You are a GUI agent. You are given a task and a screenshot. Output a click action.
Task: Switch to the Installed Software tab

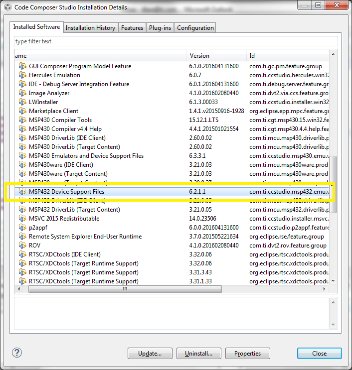point(36,27)
